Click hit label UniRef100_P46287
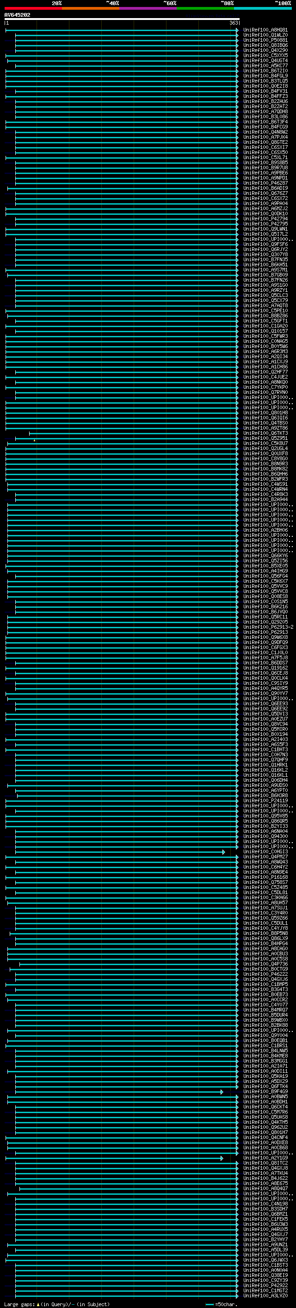The height and width of the screenshot is (1308, 296). [x=265, y=183]
